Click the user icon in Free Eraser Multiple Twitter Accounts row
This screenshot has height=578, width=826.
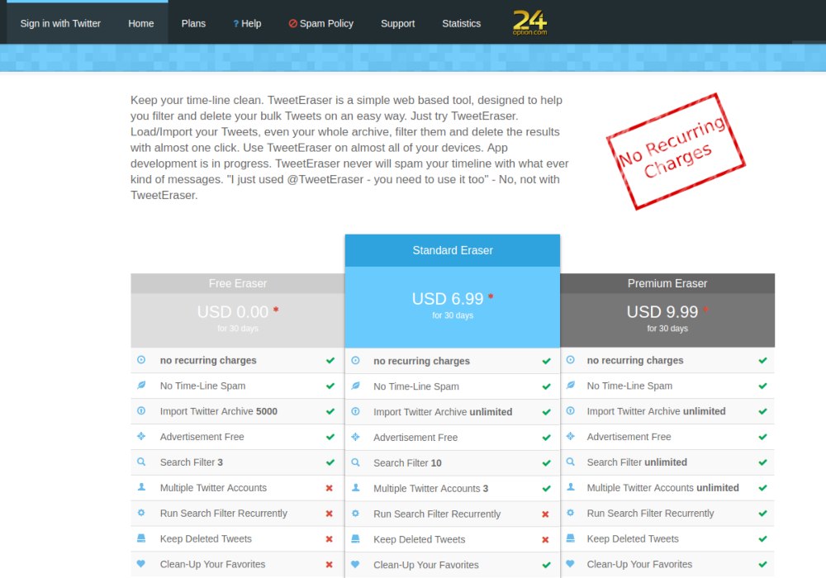click(x=141, y=487)
